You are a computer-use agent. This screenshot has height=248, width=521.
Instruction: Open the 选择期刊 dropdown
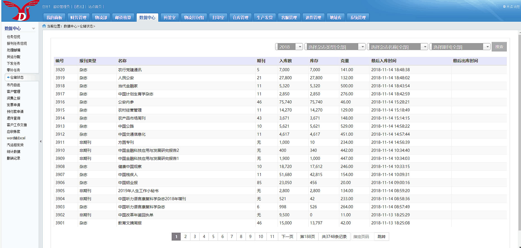pyautogui.click(x=460, y=47)
